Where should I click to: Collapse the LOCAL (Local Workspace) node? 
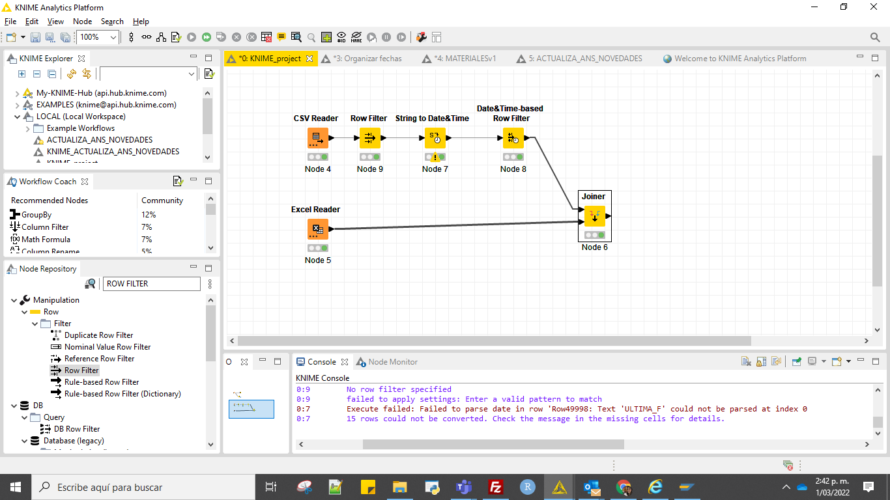point(18,117)
